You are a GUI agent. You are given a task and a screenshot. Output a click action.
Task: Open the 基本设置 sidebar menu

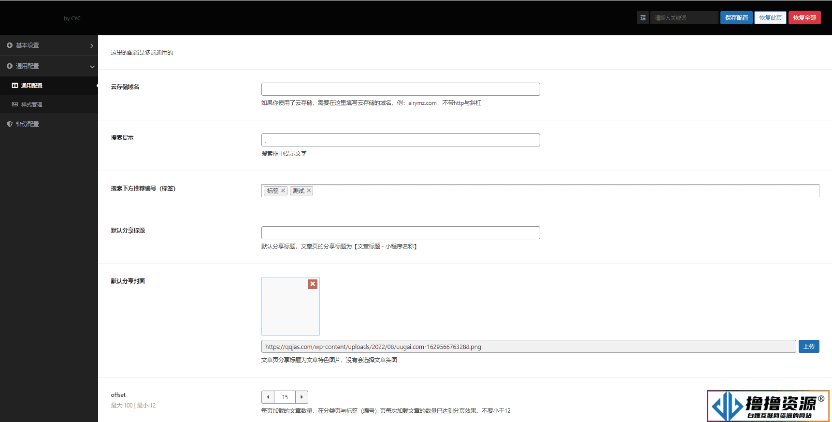point(49,45)
